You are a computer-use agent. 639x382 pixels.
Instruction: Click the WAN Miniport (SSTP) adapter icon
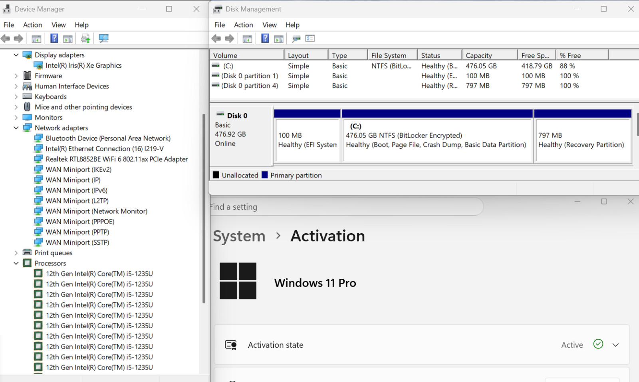pyautogui.click(x=38, y=242)
